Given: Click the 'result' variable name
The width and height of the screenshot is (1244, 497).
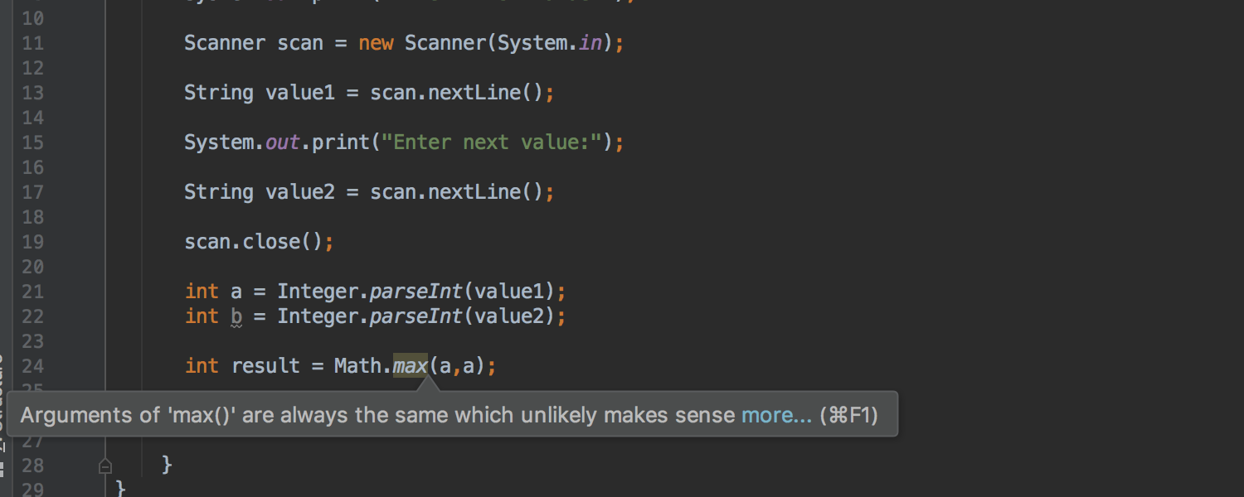Looking at the screenshot, I should coord(265,366).
